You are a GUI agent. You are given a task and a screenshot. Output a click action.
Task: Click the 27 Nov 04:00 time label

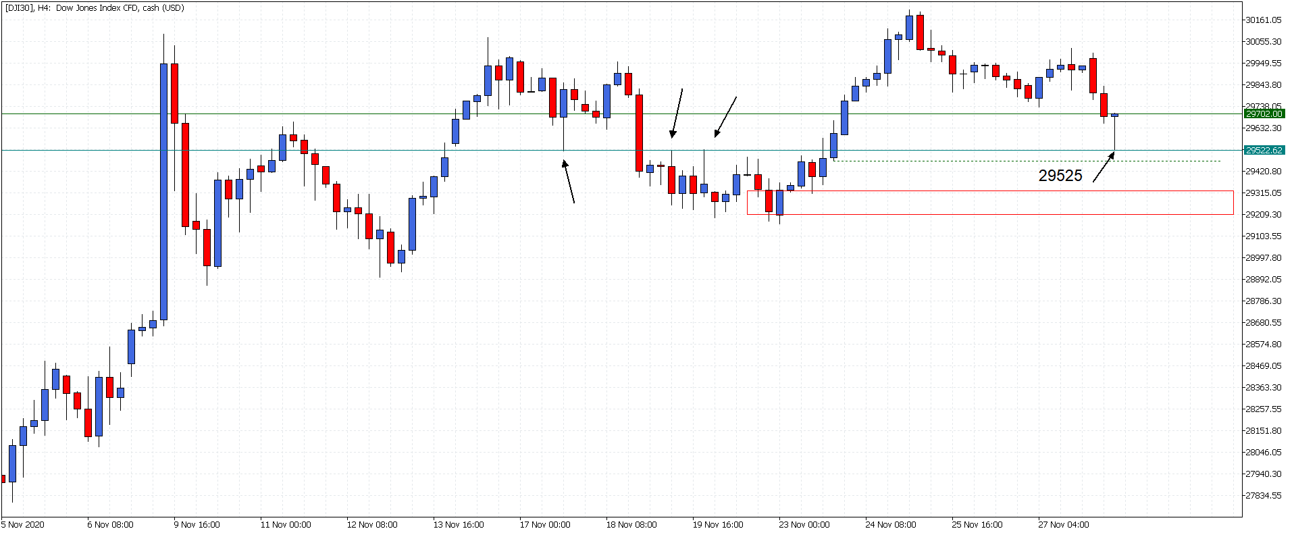point(1064,524)
